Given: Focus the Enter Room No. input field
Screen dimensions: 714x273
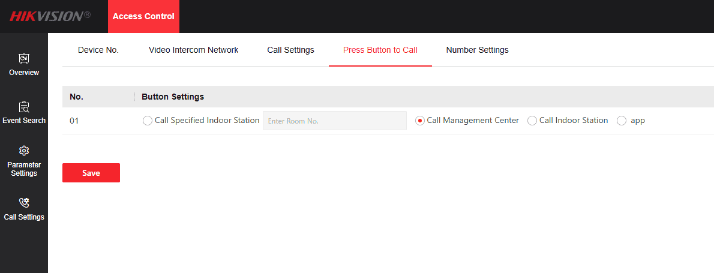Looking at the screenshot, I should [334, 121].
